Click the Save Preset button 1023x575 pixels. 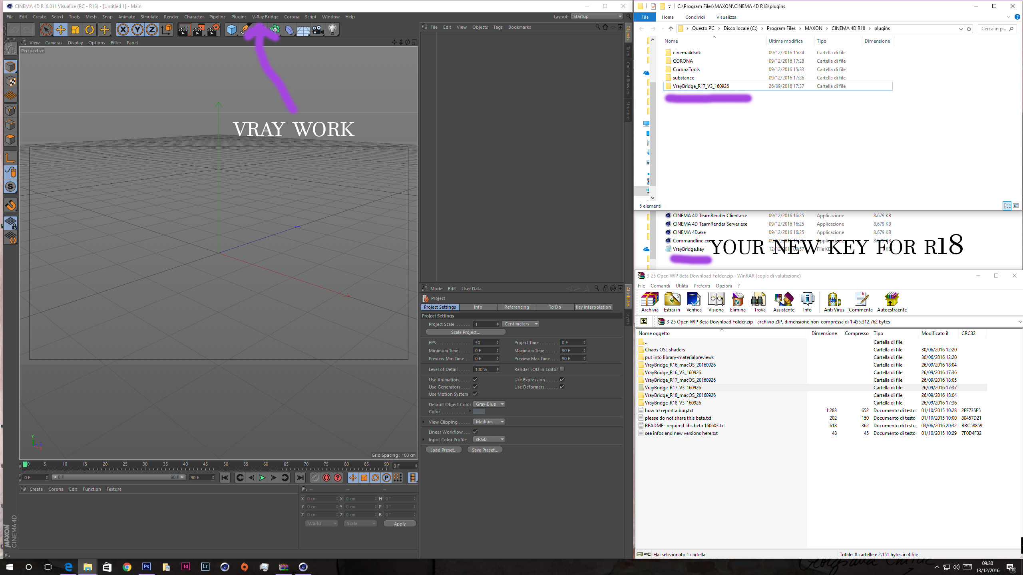(x=485, y=450)
